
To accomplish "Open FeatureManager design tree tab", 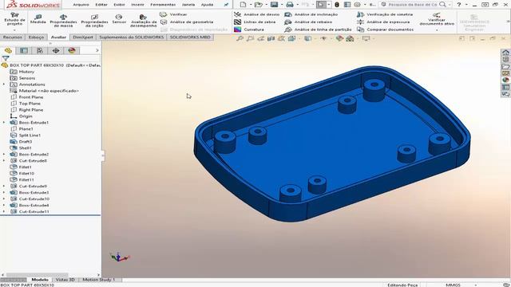I will [x=8, y=50].
